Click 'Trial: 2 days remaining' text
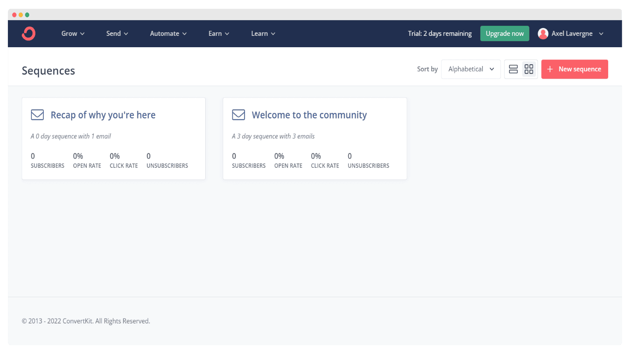This screenshot has width=630, height=354. tap(440, 34)
